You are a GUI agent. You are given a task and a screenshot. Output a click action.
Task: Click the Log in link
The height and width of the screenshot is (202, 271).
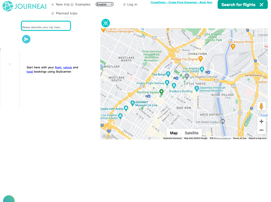[x=130, y=4]
